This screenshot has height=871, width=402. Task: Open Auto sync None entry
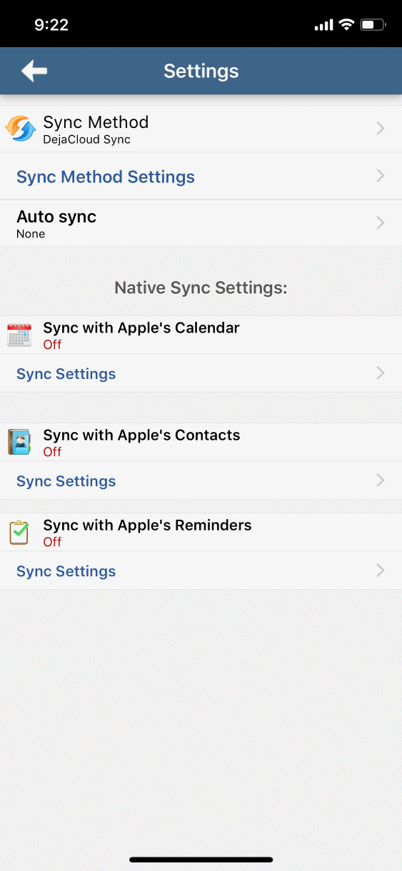click(x=201, y=223)
